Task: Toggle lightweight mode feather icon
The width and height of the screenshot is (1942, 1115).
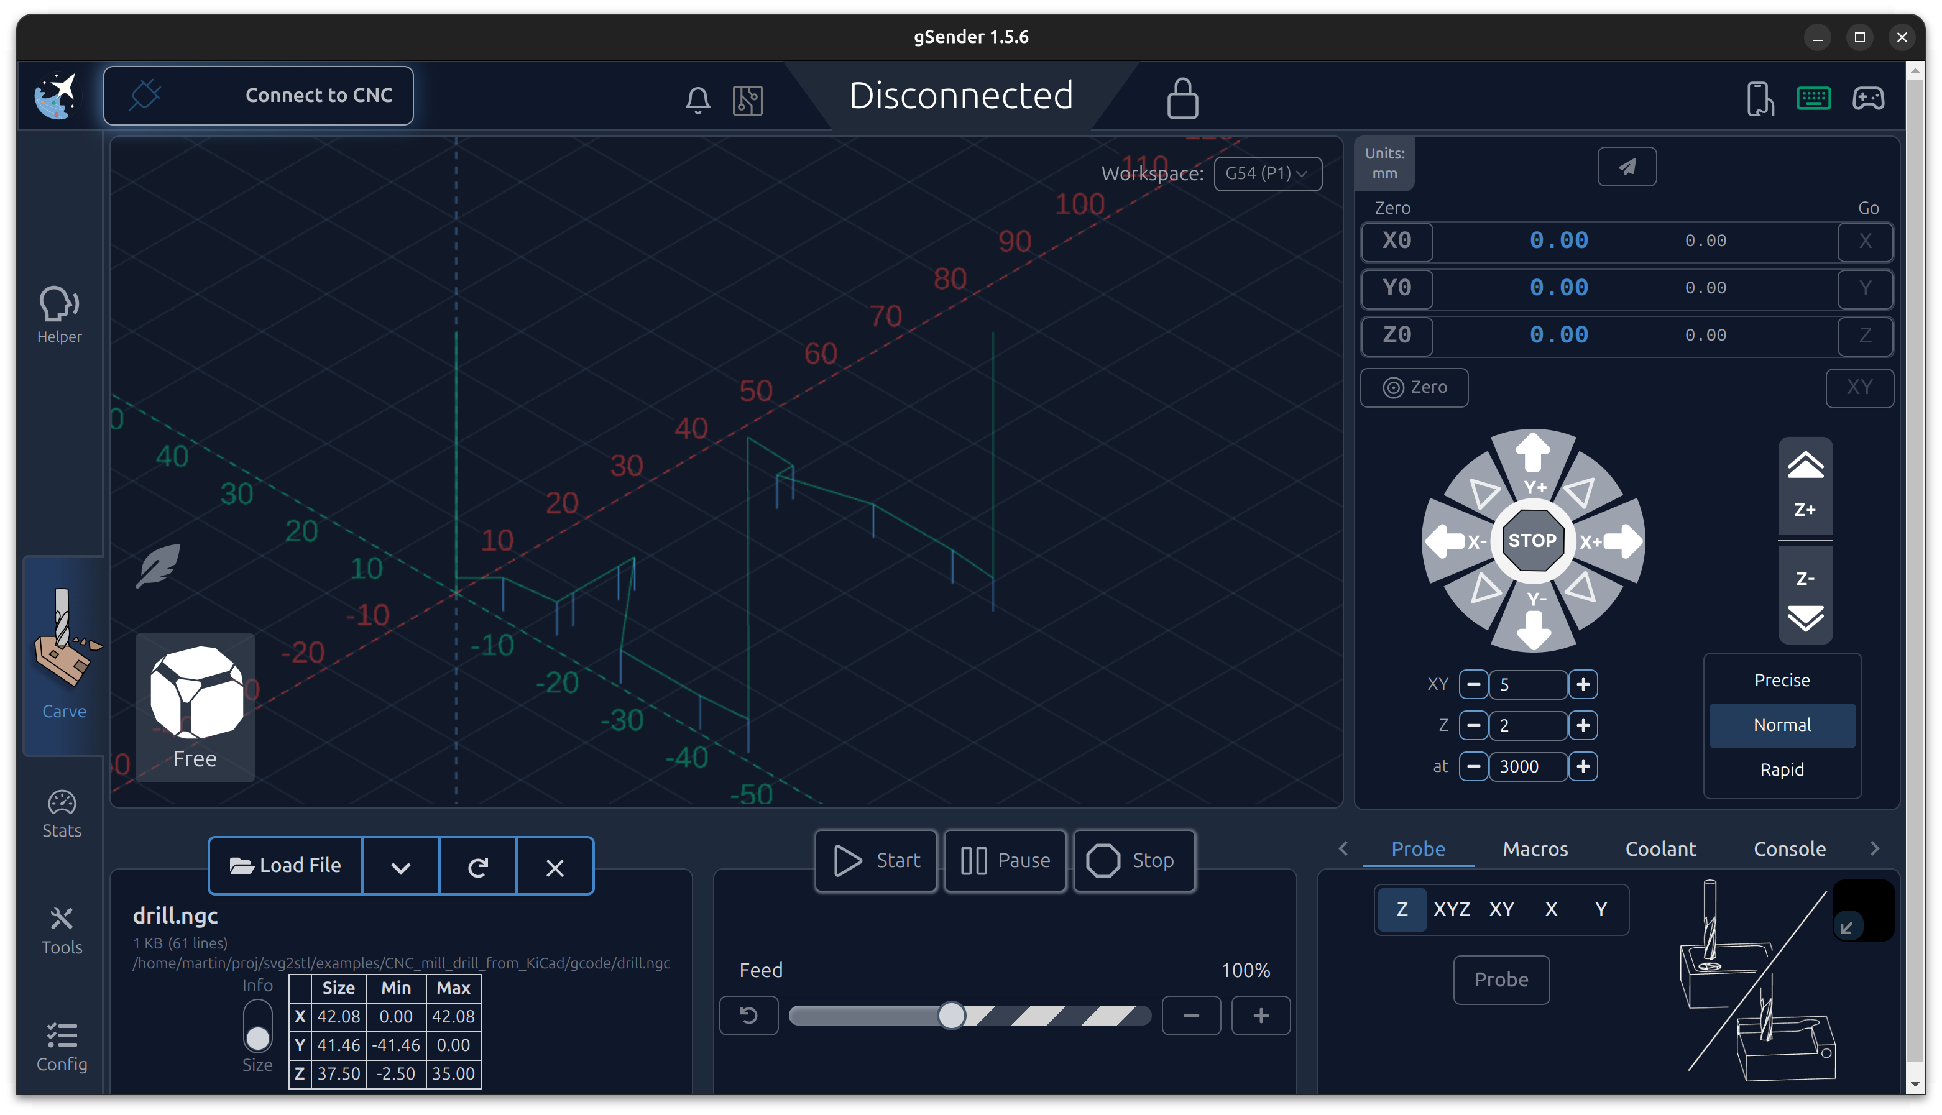Action: (158, 565)
